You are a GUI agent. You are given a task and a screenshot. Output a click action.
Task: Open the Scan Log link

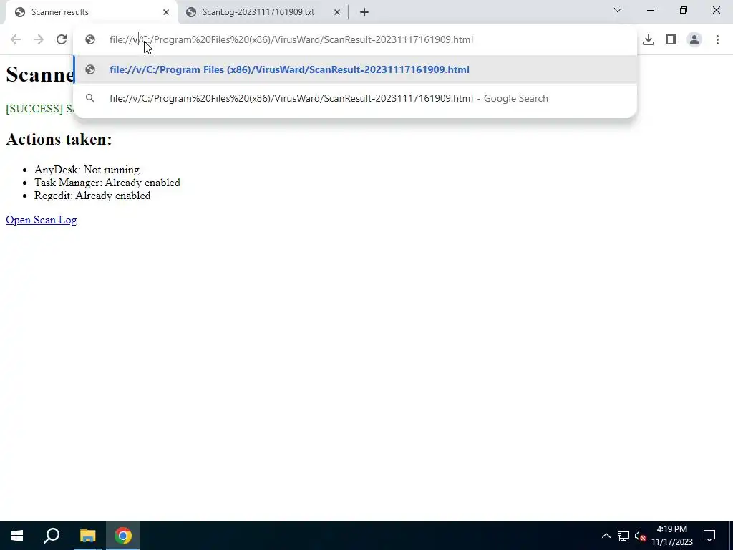[41, 220]
